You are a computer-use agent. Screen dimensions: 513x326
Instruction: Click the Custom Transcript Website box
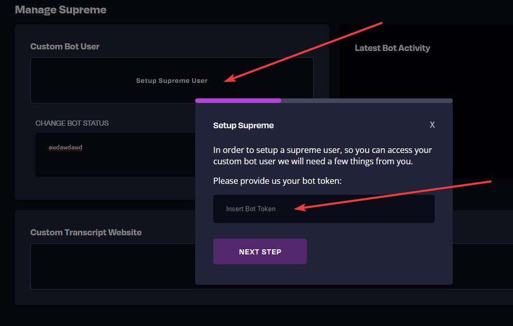(x=113, y=266)
